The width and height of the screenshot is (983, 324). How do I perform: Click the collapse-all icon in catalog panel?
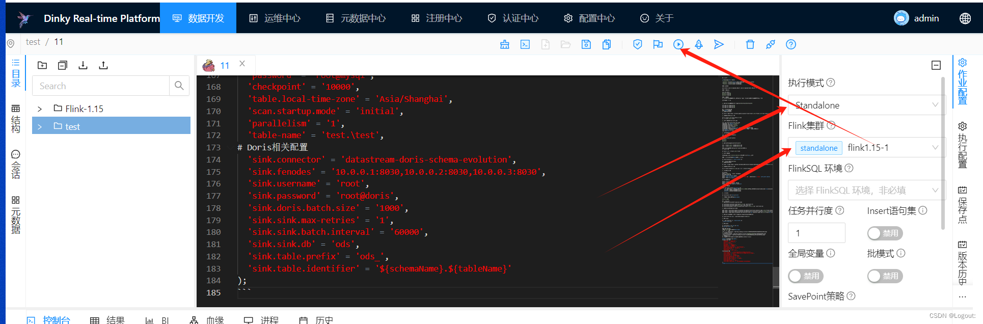[x=63, y=65]
